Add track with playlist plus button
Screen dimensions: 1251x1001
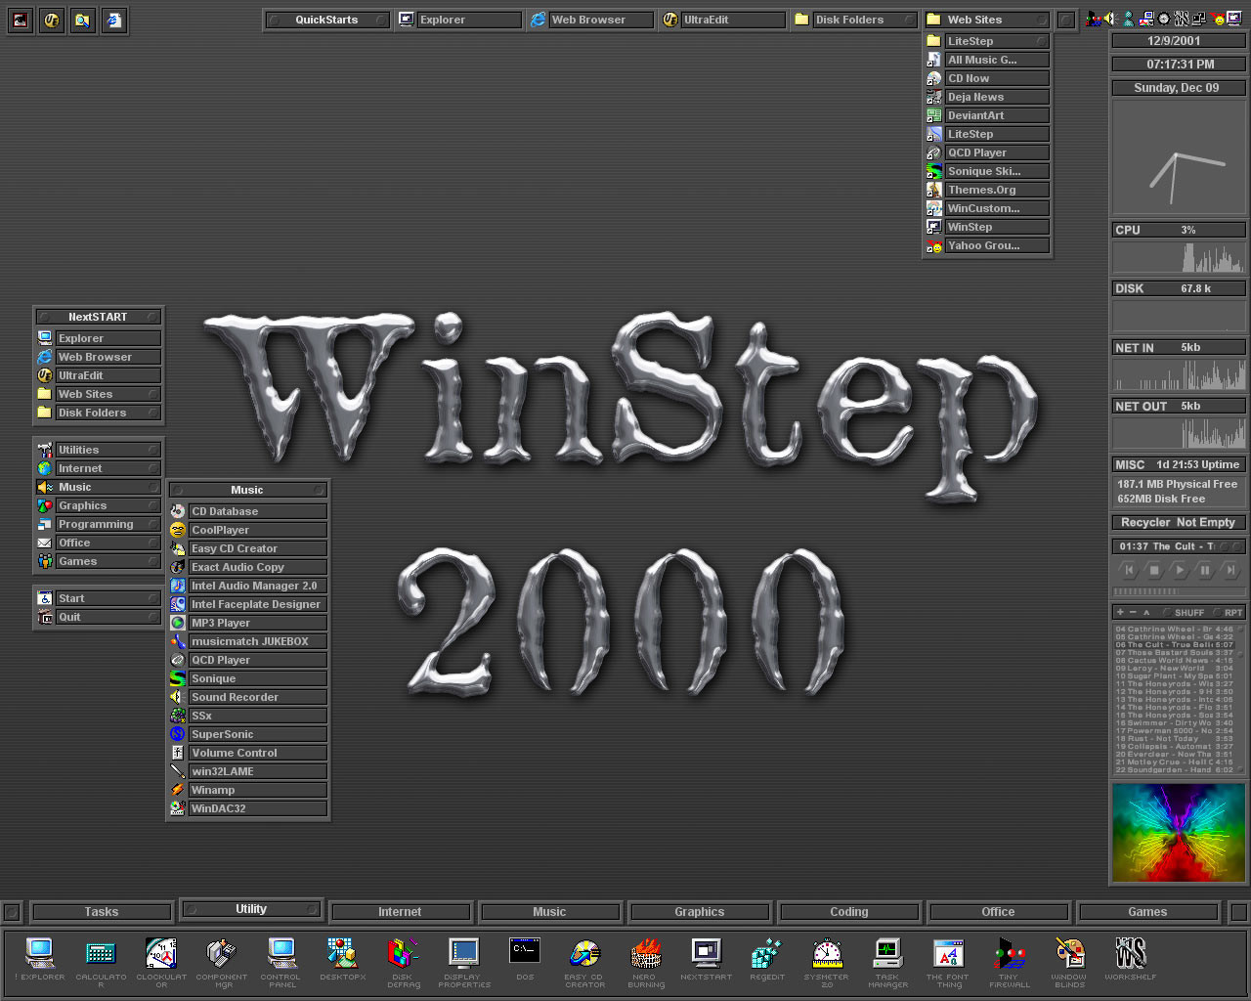pos(1120,613)
